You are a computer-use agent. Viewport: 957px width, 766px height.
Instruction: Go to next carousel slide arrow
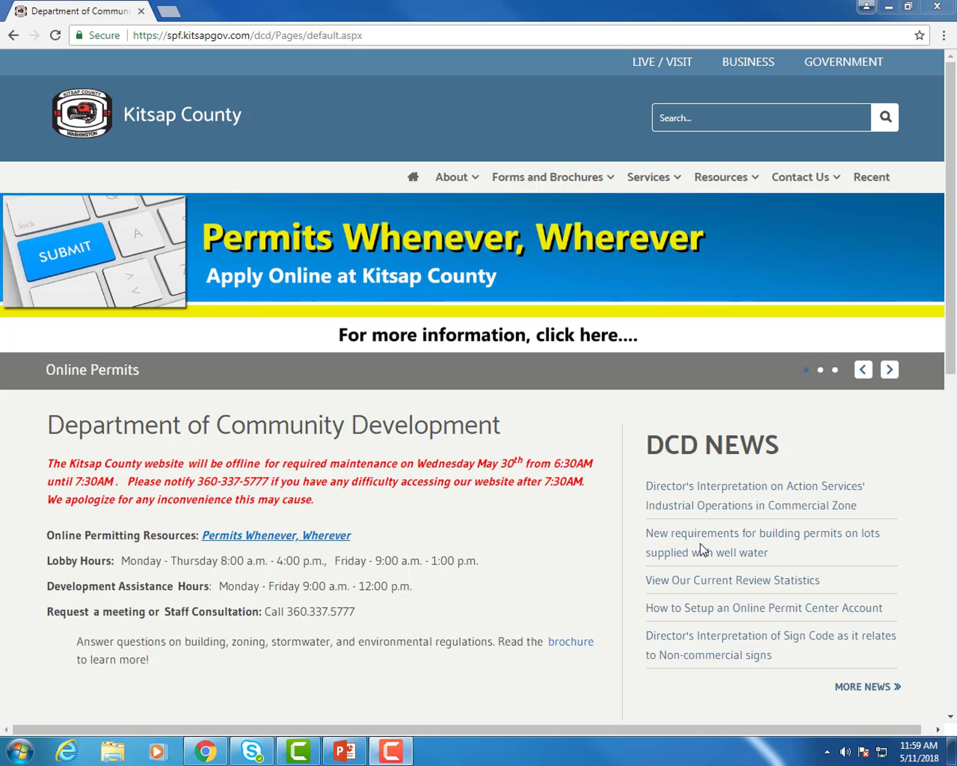tap(889, 369)
